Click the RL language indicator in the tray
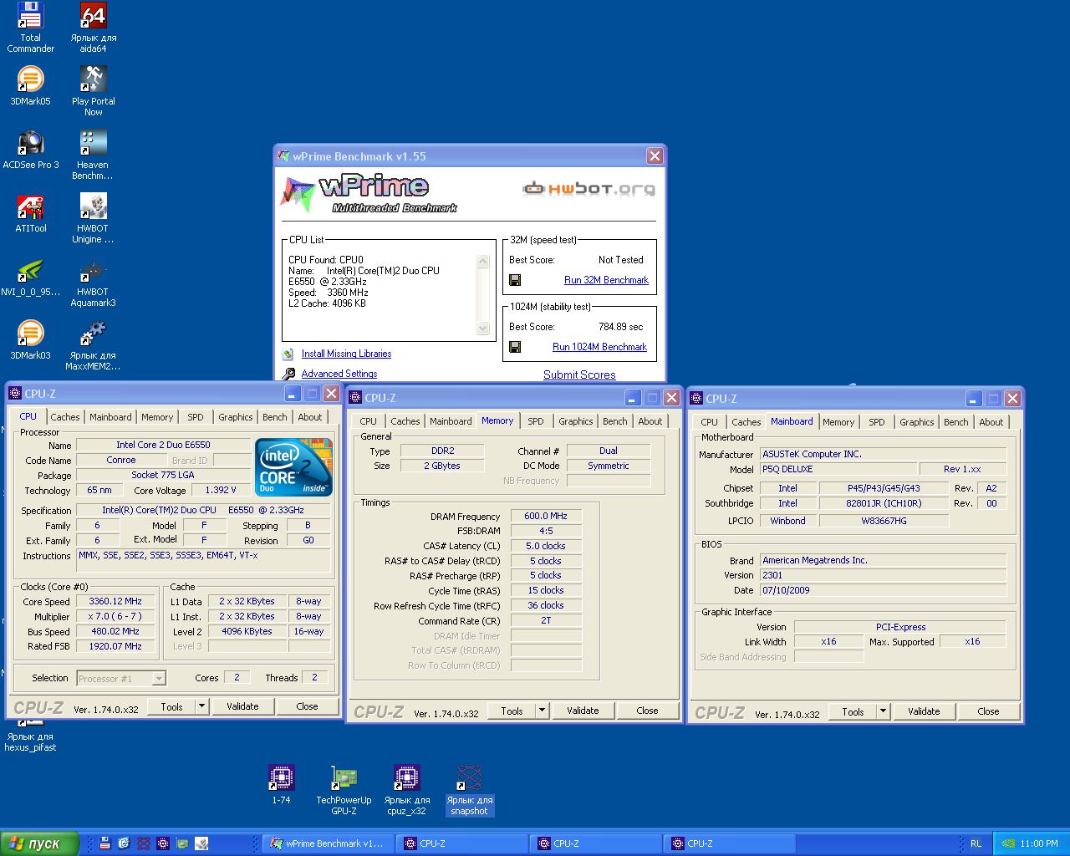This screenshot has height=856, width=1070. 976,843
